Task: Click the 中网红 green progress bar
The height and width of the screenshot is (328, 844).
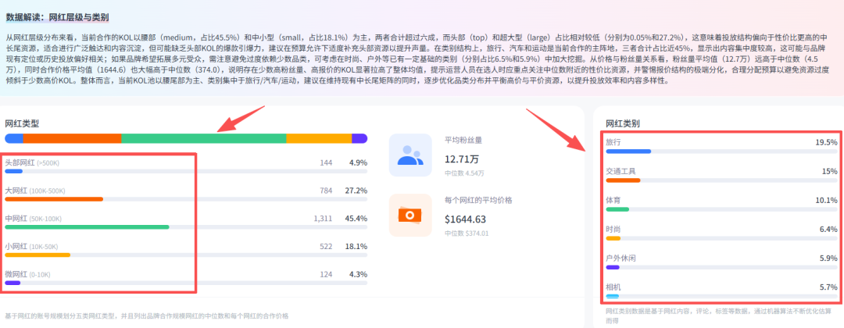Action: click(88, 227)
